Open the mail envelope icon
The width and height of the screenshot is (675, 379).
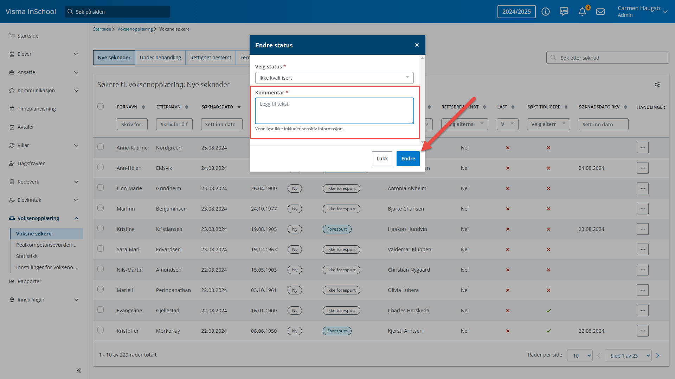600,12
